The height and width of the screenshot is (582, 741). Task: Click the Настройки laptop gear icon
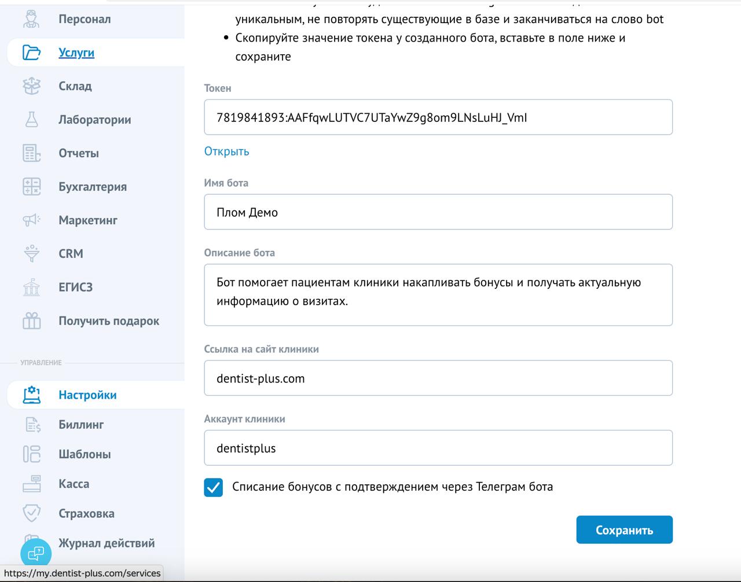point(31,395)
